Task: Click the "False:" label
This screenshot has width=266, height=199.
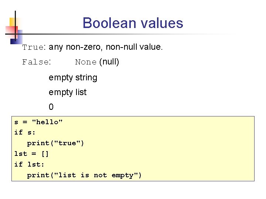Action: 36,62
